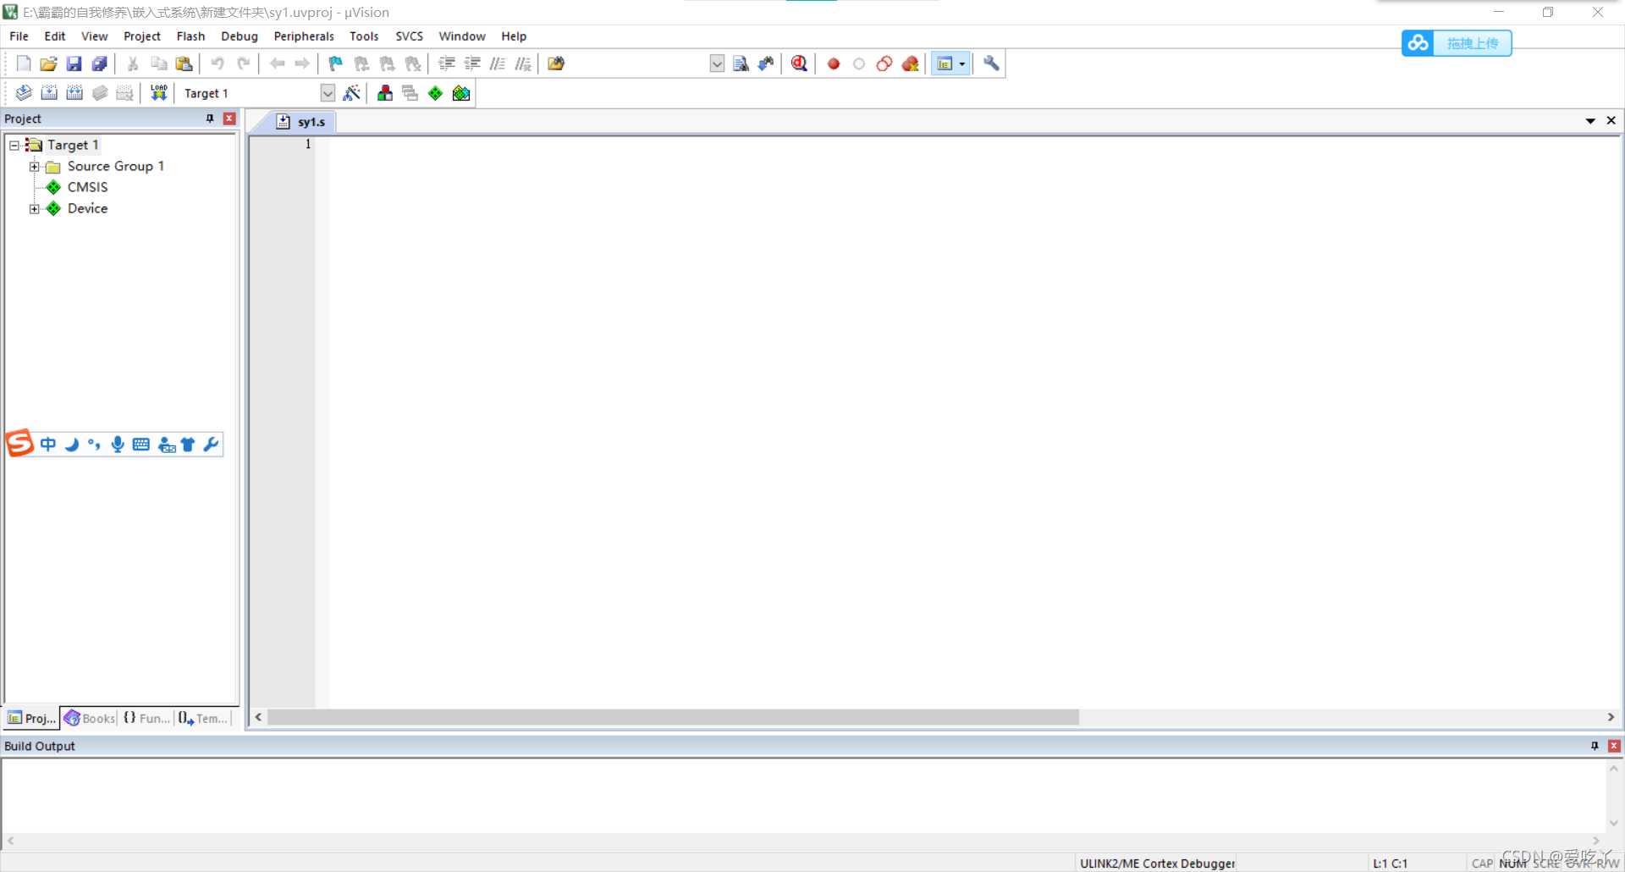
Task: Open Manage Project Items
Action: [x=385, y=93]
